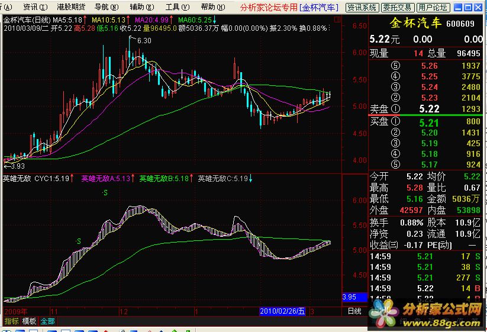Close the application window

[478, 8]
